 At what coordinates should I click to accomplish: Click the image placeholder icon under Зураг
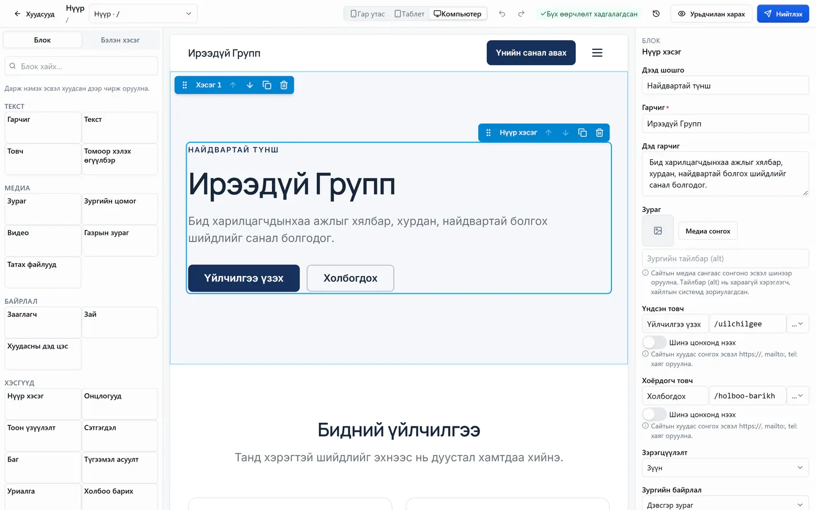click(658, 231)
